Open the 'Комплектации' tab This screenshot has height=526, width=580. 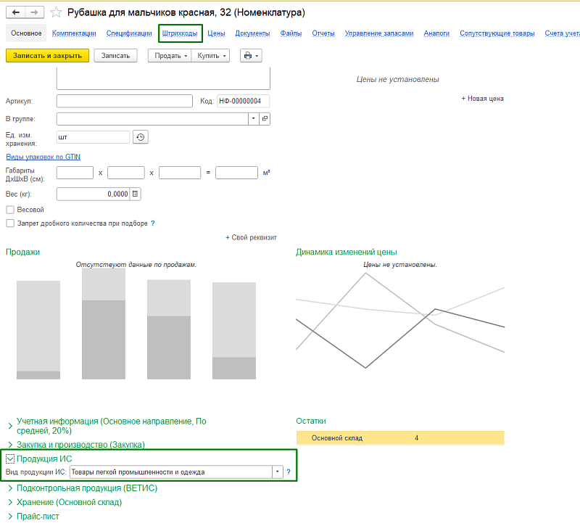point(74,33)
